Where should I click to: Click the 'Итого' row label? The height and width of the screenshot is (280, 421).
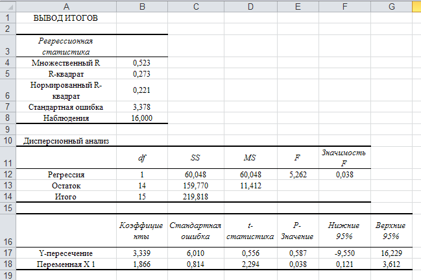66,197
